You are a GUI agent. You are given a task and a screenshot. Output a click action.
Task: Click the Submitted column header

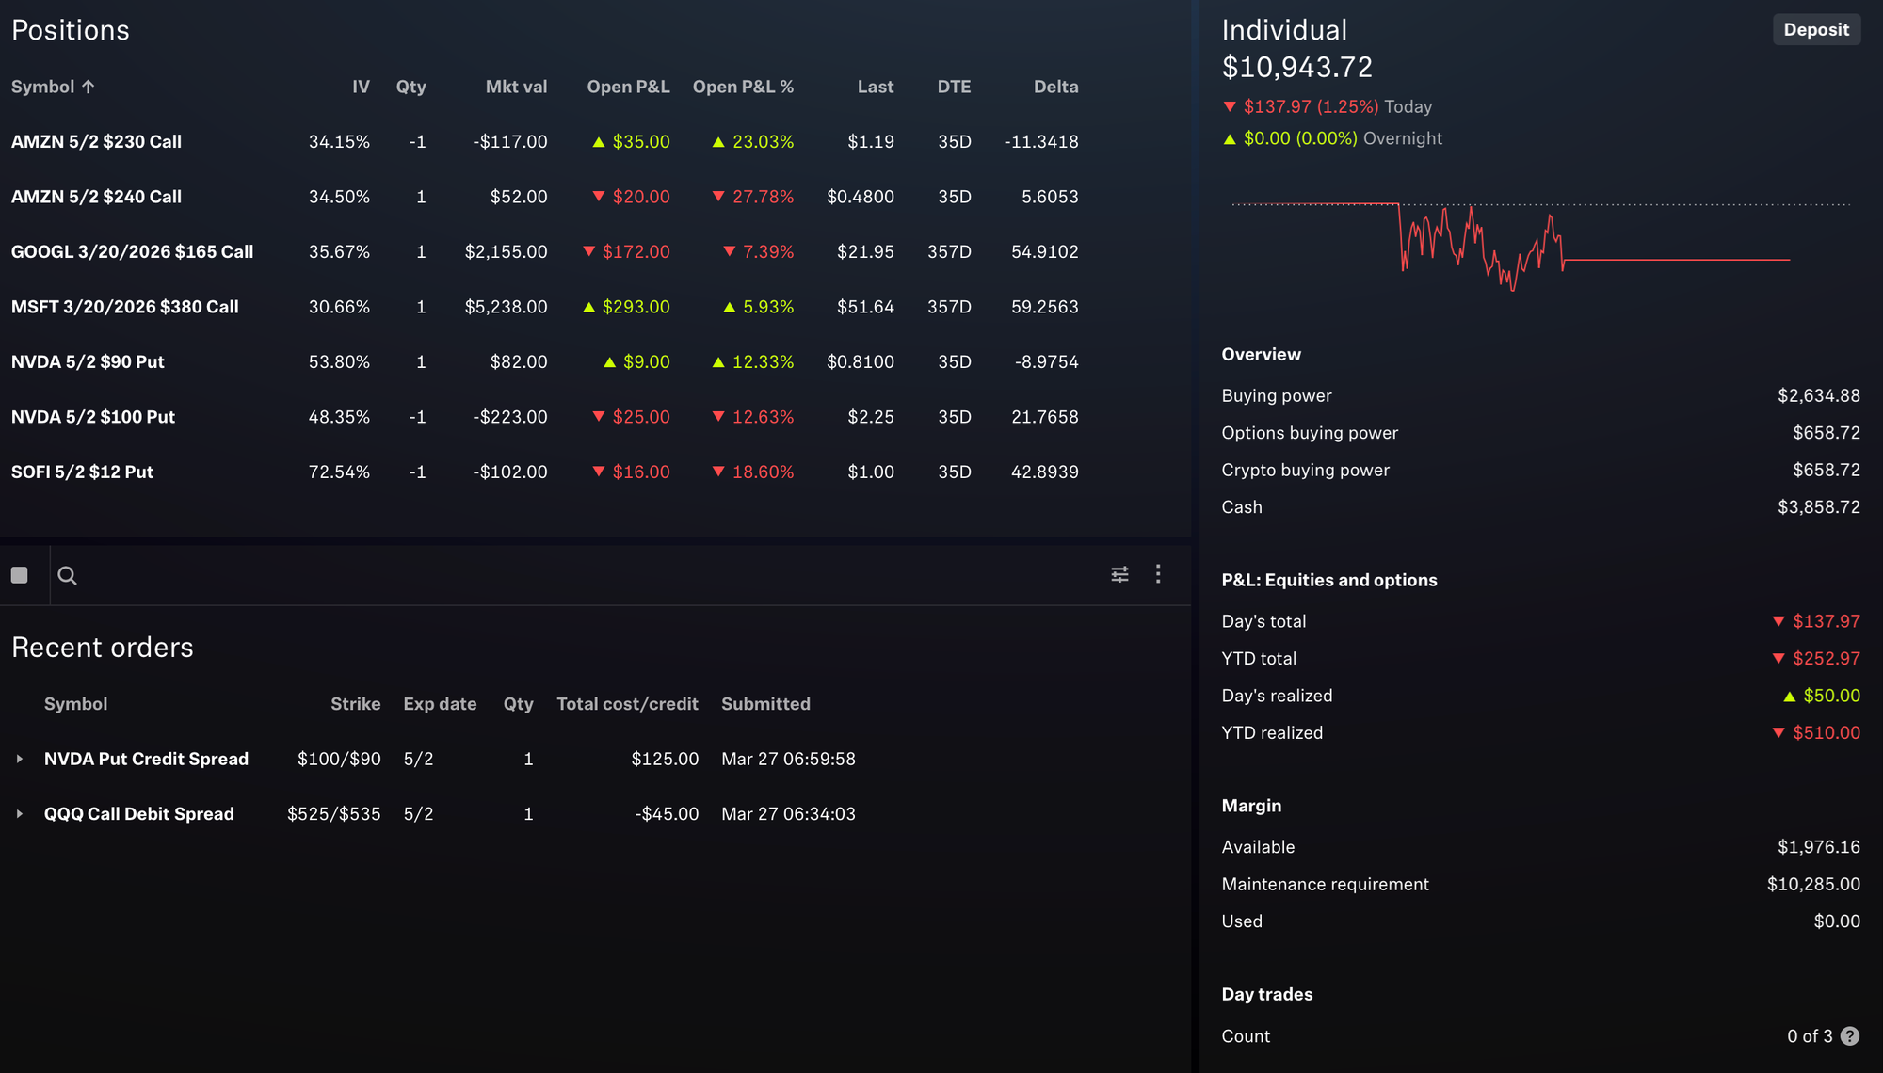[765, 704]
